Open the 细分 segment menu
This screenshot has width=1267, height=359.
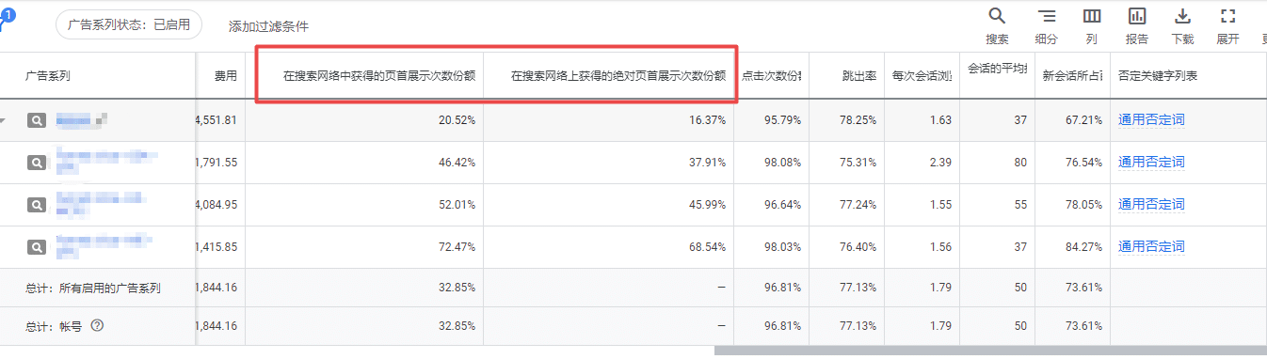(x=1046, y=25)
